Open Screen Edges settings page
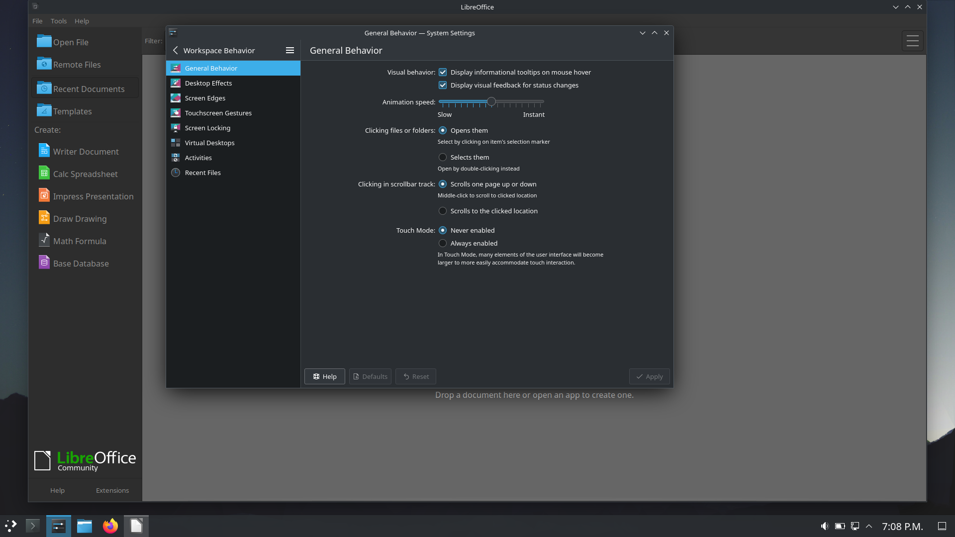 (233, 98)
